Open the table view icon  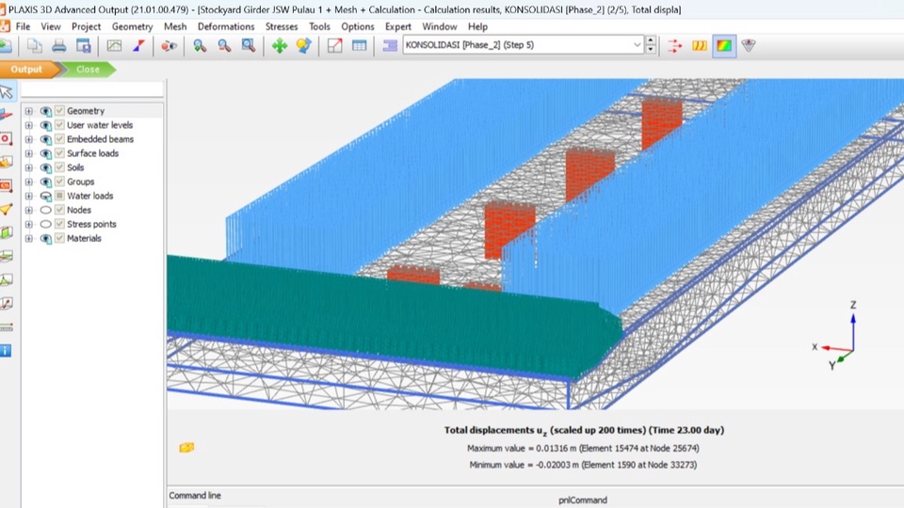click(359, 45)
